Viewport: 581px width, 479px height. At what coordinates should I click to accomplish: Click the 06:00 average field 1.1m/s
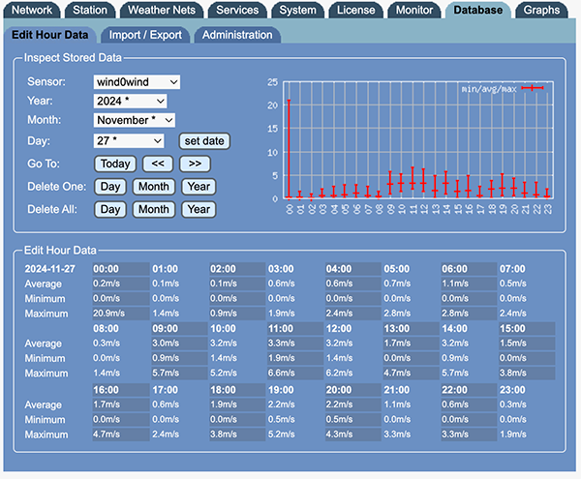tap(469, 284)
